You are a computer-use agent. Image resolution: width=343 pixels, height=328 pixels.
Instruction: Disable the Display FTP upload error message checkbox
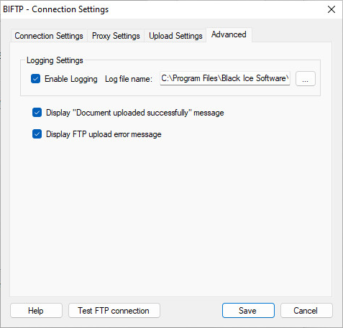point(37,134)
